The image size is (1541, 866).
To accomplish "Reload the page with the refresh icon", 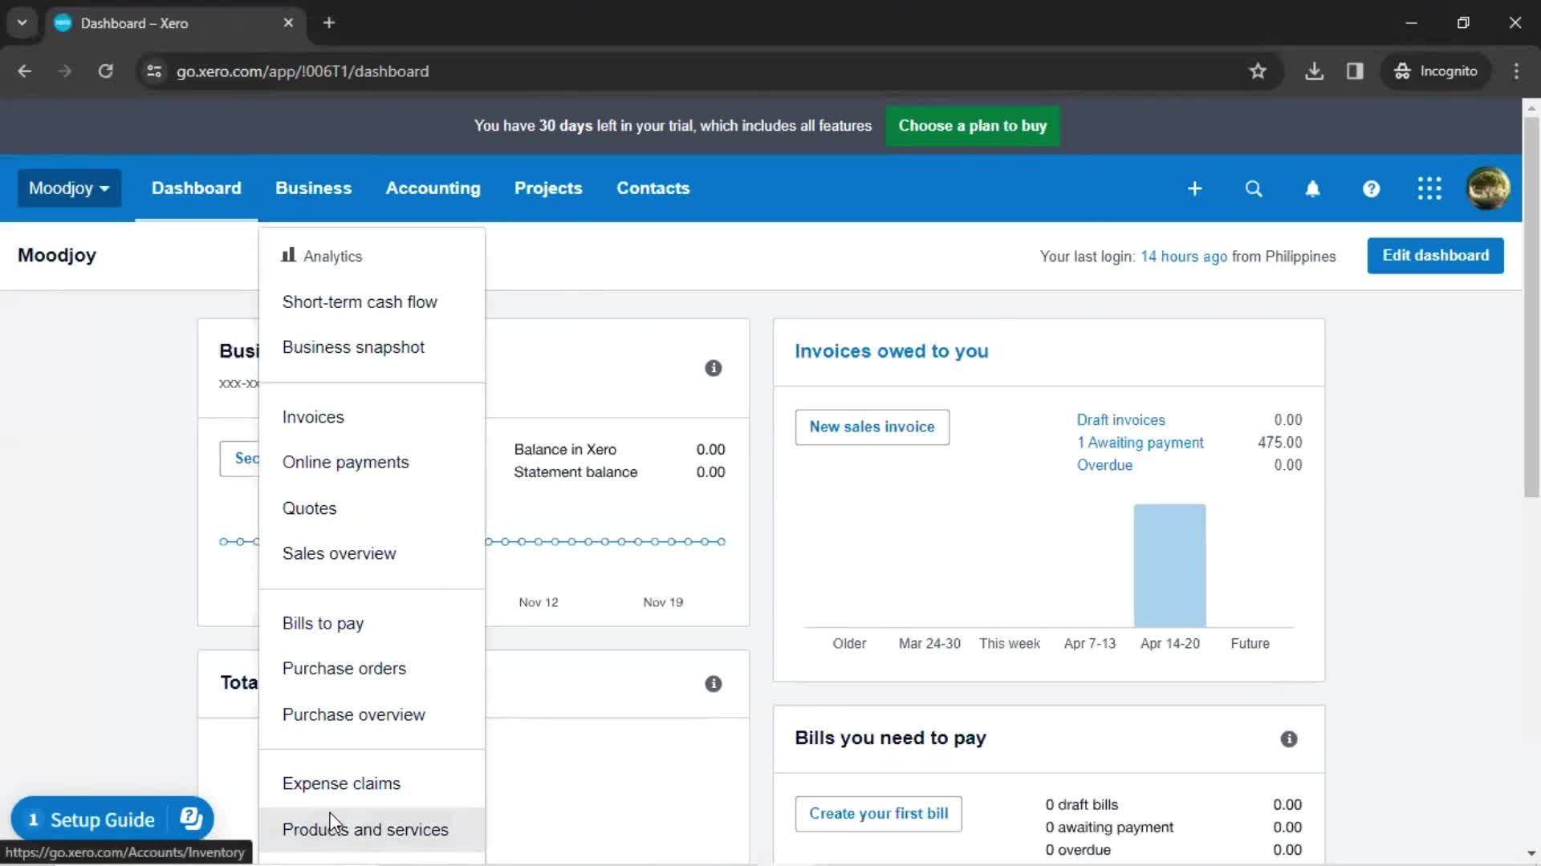I will 105,71.
